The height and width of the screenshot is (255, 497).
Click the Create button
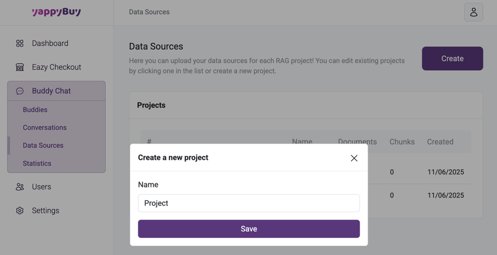(x=452, y=58)
